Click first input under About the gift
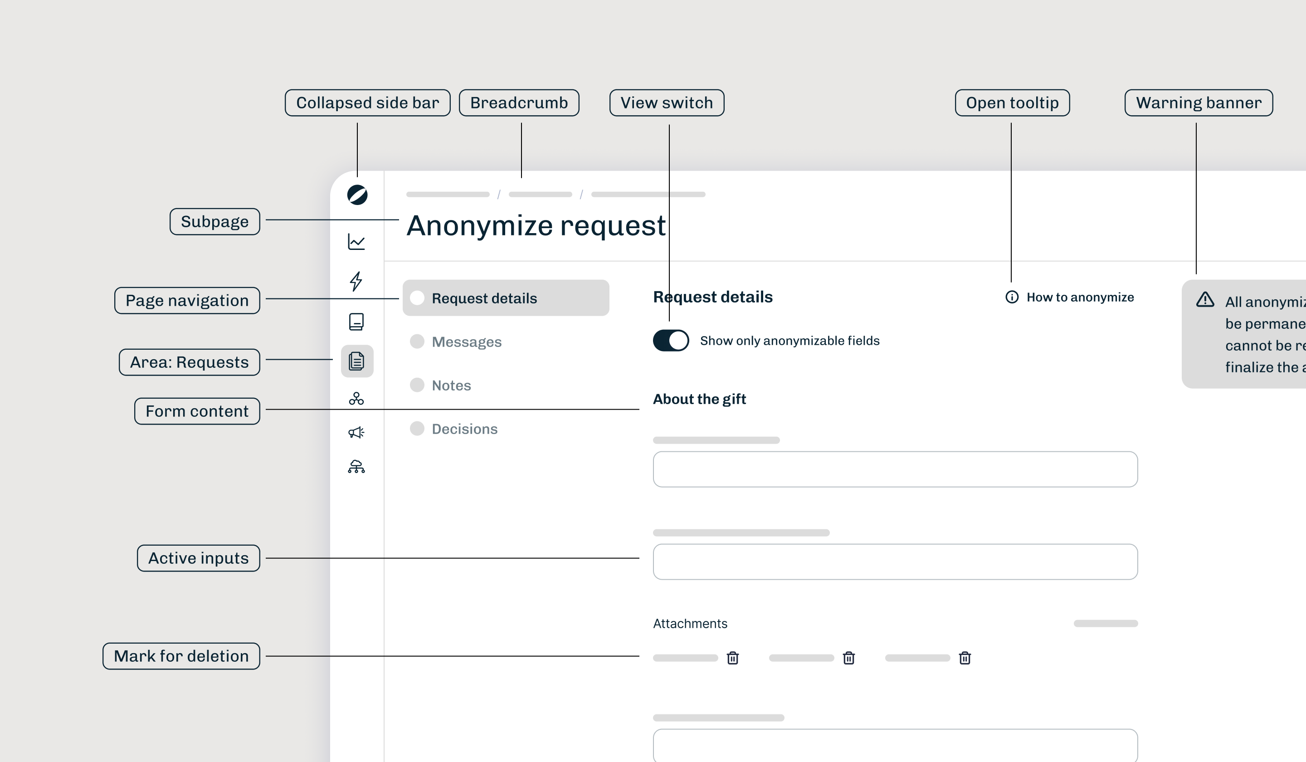The image size is (1306, 762). click(895, 469)
